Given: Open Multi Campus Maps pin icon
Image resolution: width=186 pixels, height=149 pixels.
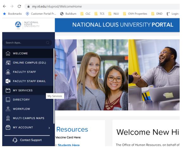Looking at the screenshot, I should click(x=8, y=118).
